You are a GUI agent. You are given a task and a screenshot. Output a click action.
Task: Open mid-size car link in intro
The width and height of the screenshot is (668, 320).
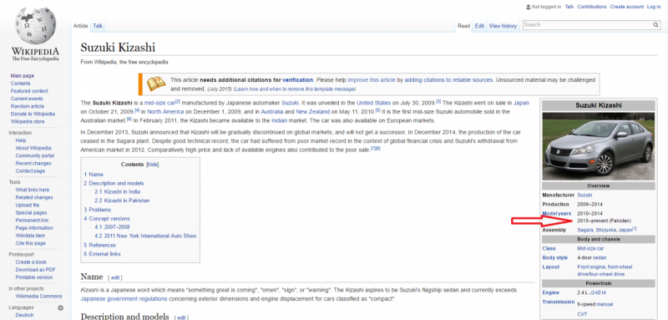click(x=159, y=103)
